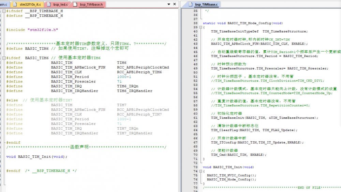Click TIM_TimeBaseInit call on line 61
Image resolution: width=341 pixels, height=192 pixels.
[x=265, y=118]
